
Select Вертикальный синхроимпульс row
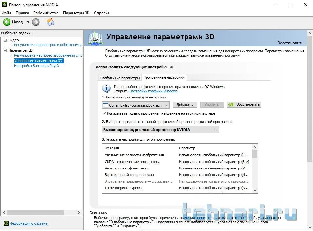[x=177, y=175]
